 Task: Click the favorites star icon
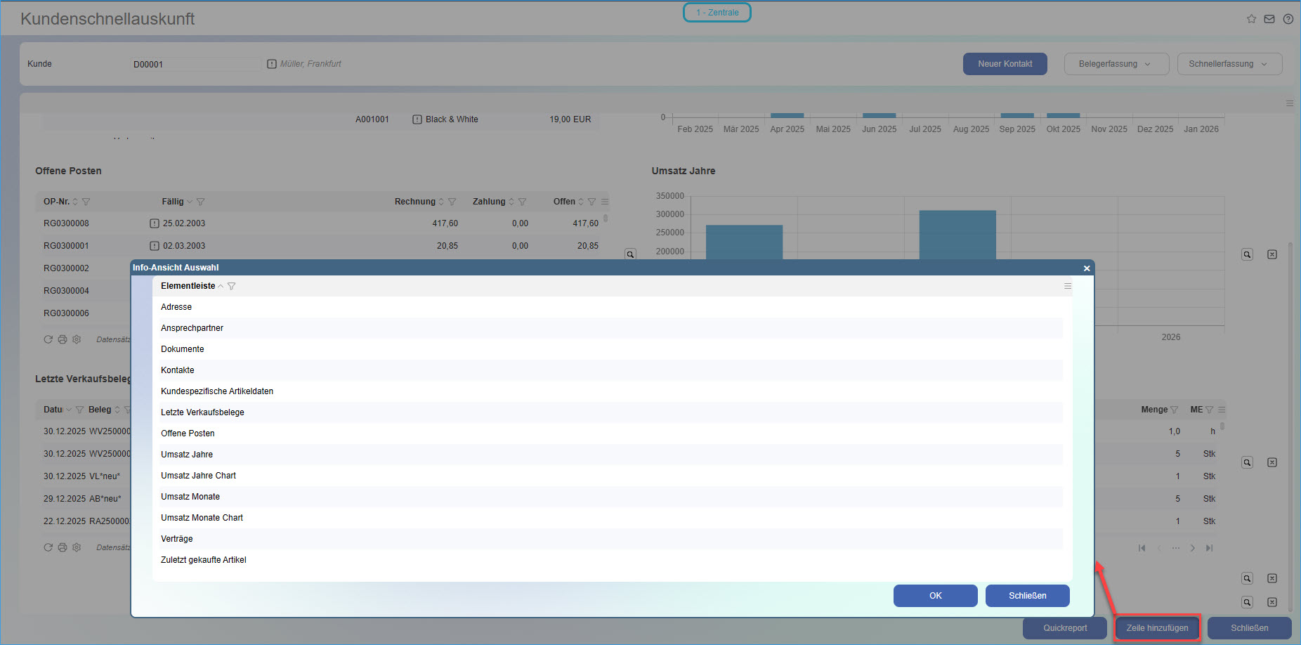click(x=1251, y=19)
